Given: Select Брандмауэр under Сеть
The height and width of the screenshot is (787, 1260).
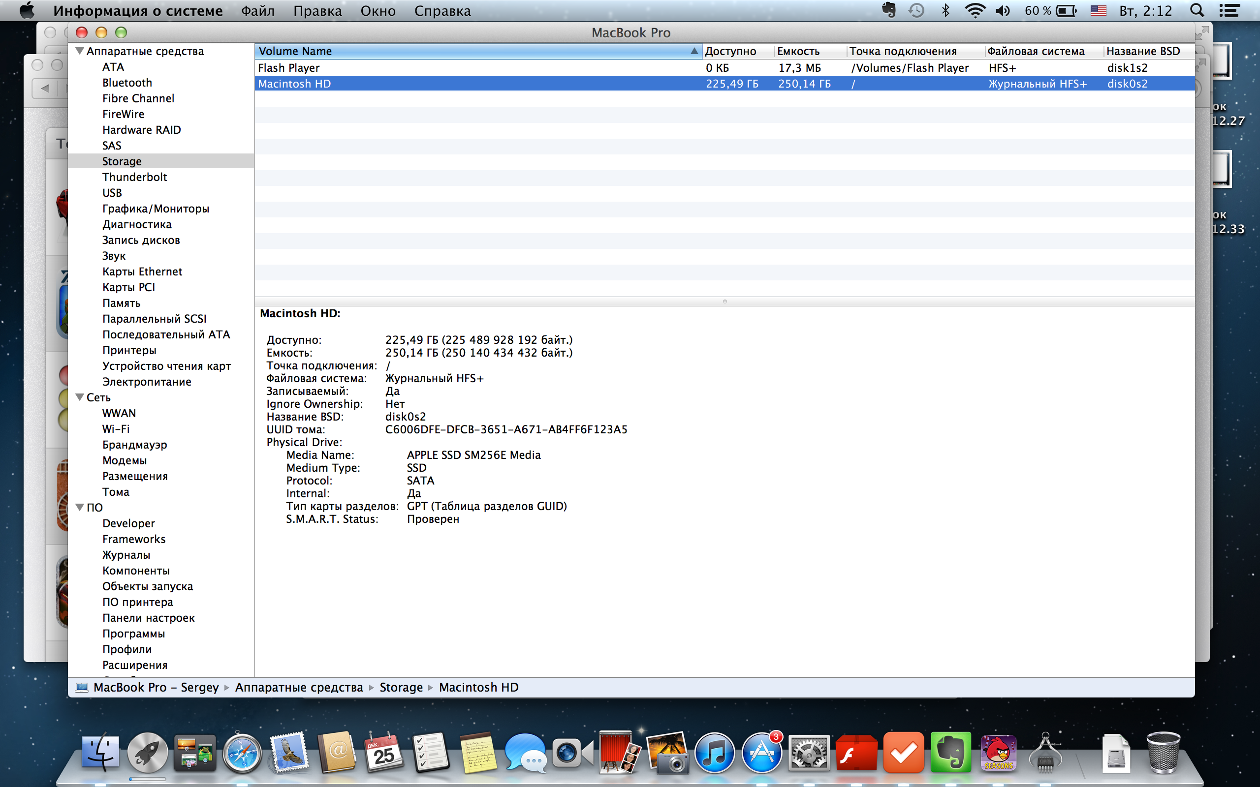Looking at the screenshot, I should point(134,445).
